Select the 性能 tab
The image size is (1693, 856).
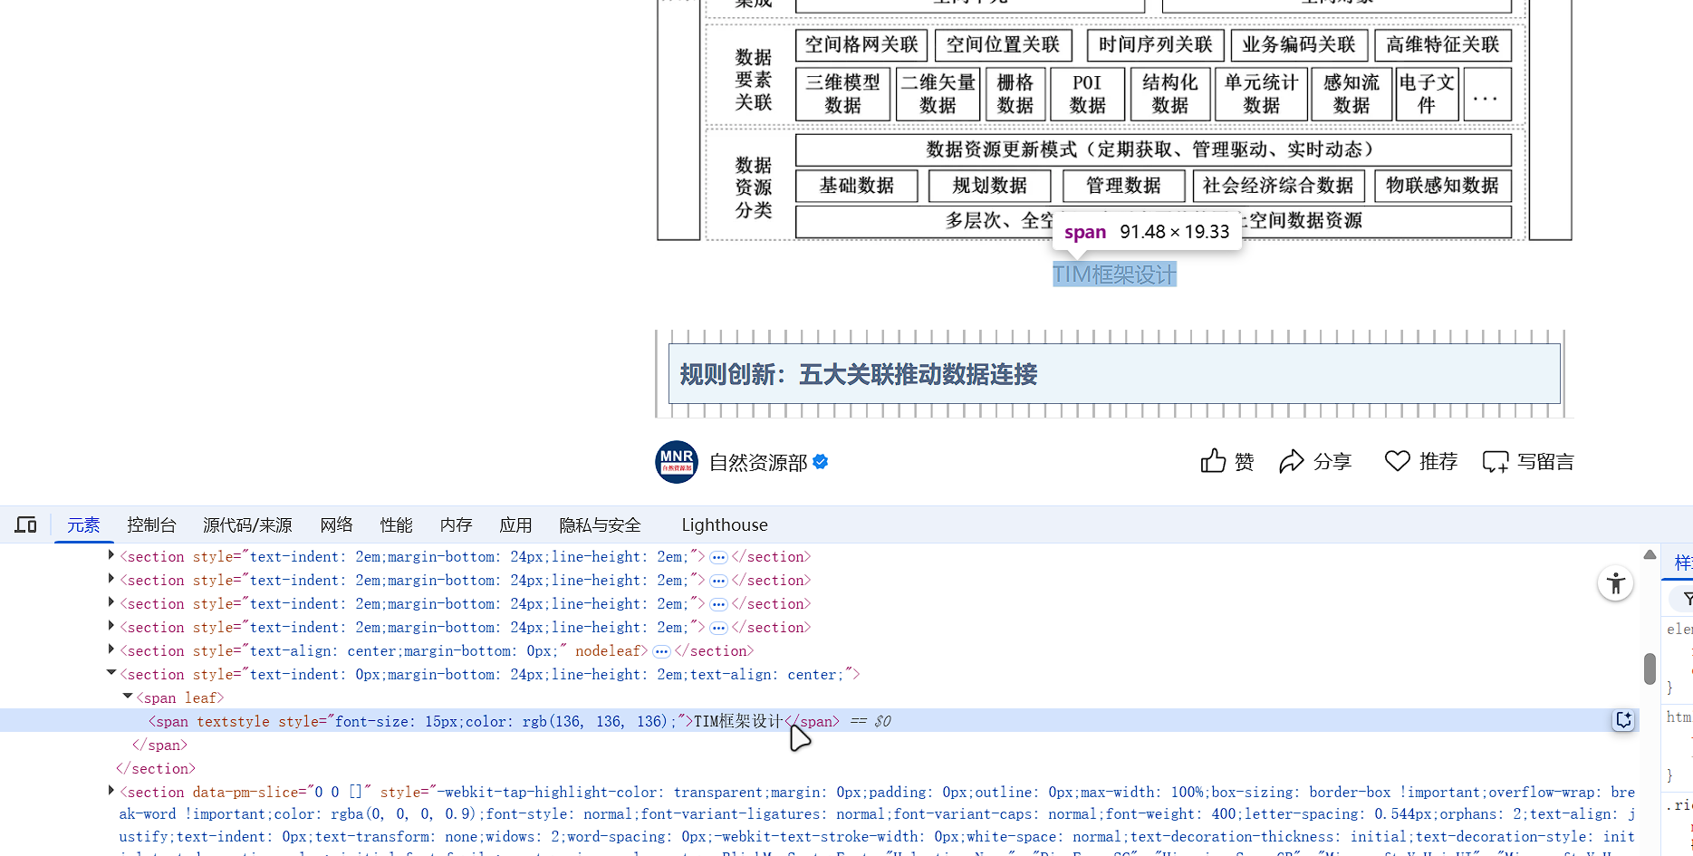(x=396, y=525)
